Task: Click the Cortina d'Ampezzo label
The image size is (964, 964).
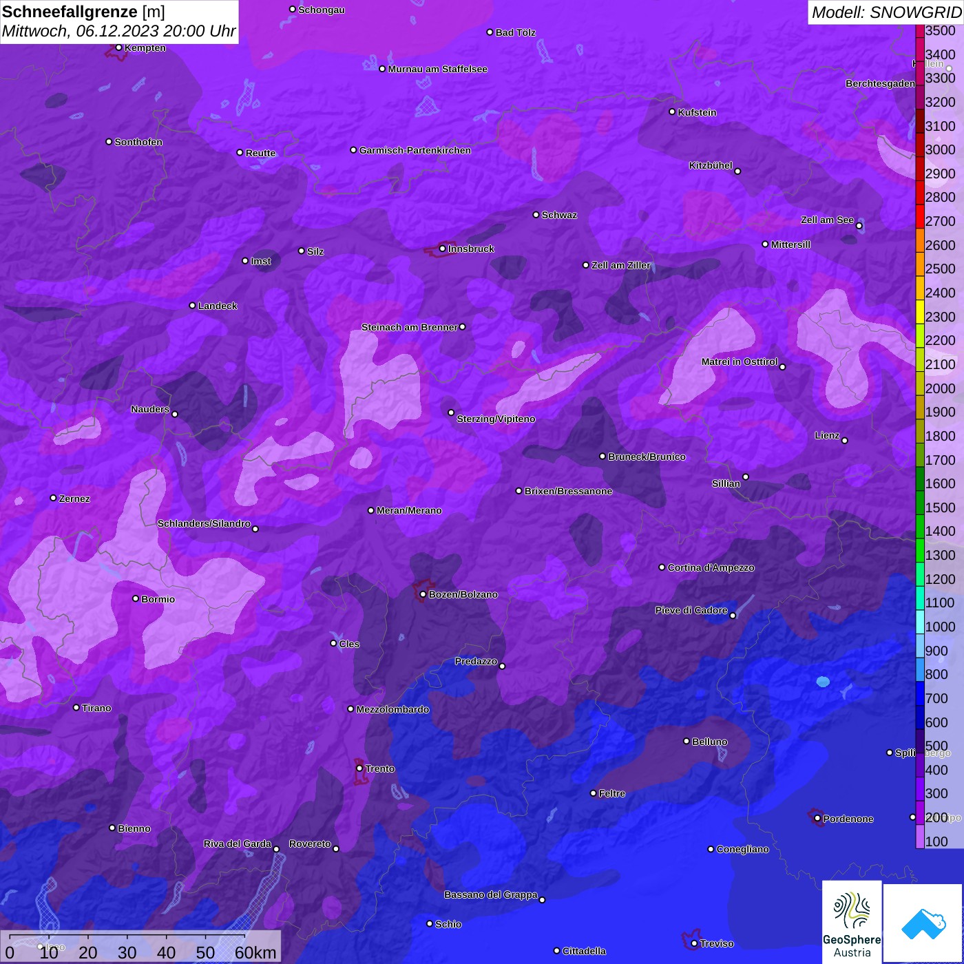Action: tap(711, 567)
